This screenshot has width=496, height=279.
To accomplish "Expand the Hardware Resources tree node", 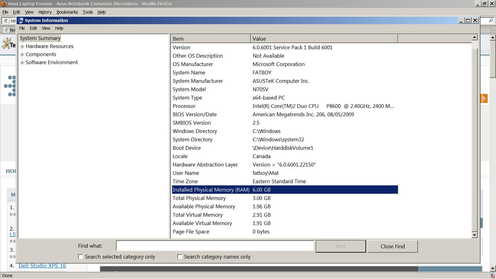I will 22,46.
